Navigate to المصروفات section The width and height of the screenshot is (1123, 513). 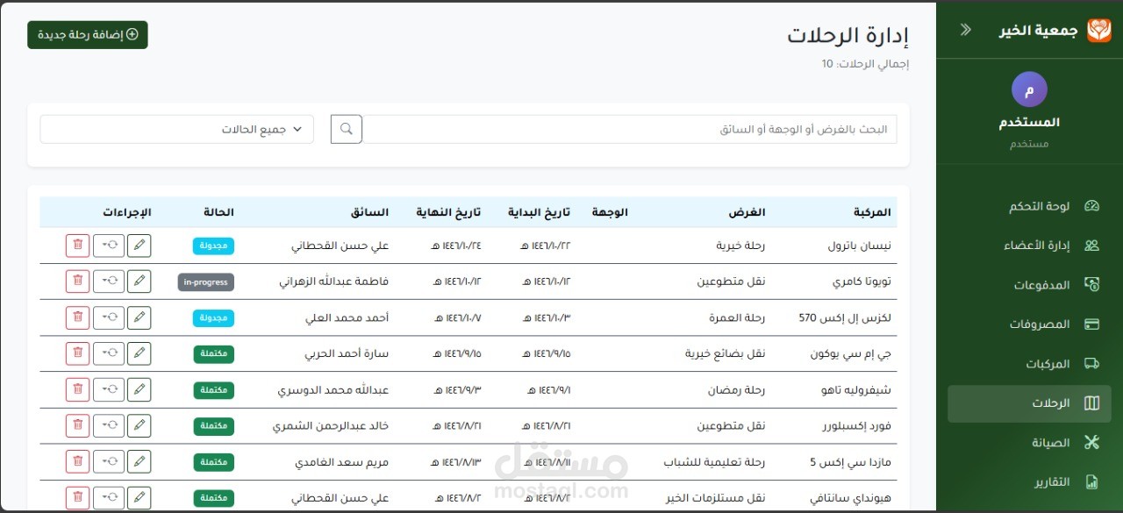click(x=1029, y=324)
